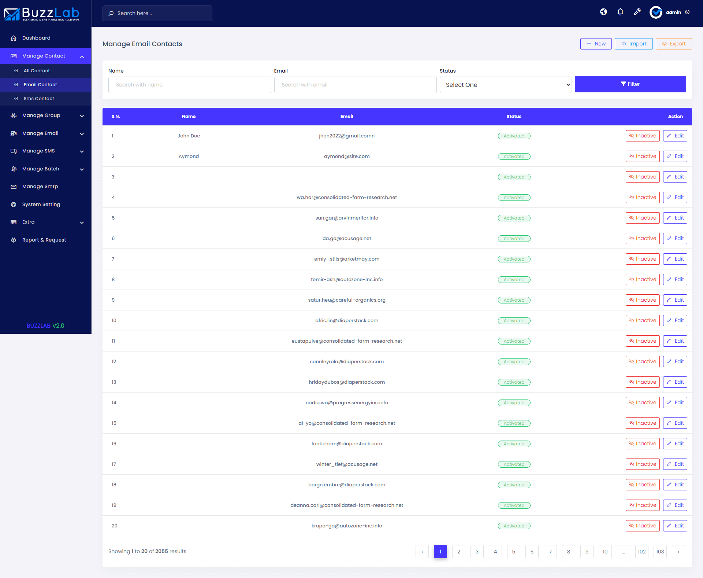Image resolution: width=703 pixels, height=578 pixels.
Task: Mark krupa-ga@autozone-inc.info as Inactive
Action: [x=642, y=526]
